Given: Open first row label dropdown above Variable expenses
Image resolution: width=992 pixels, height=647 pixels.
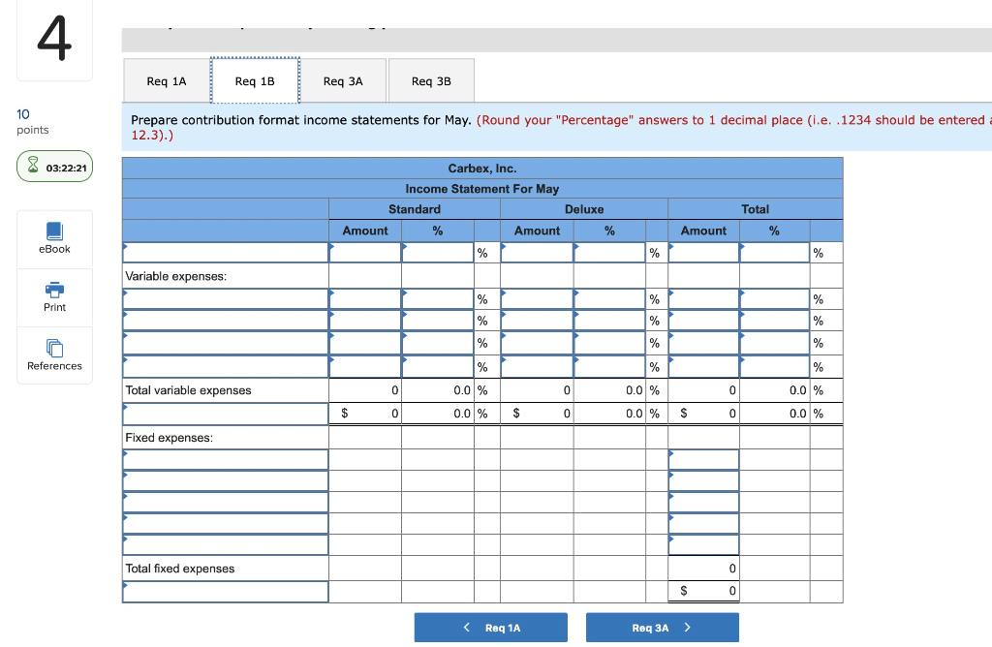Looking at the screenshot, I should [225, 253].
